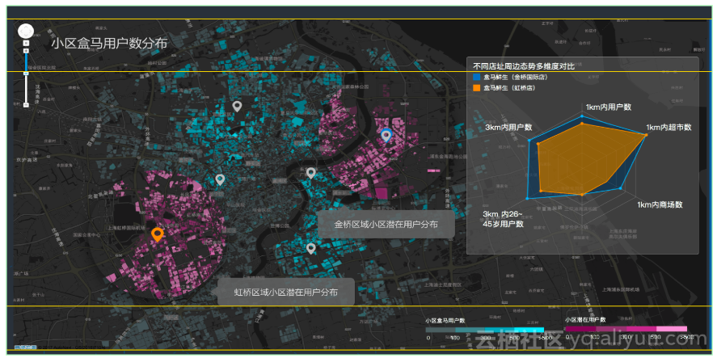The width and height of the screenshot is (717, 358).
Task: Click the 国家会展中心 map label
Action: [86, 234]
